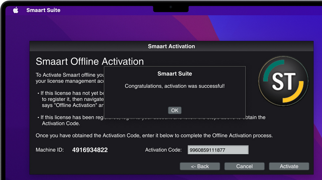Click the 'Machine ID:' label
The image size is (322, 180).
50,150
